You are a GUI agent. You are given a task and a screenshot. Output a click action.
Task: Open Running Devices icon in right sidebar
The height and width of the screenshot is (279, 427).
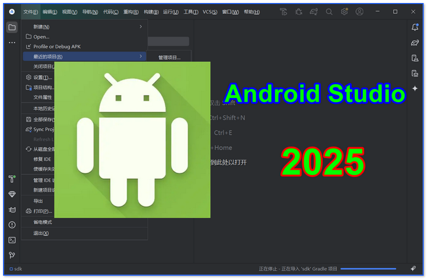pyautogui.click(x=415, y=73)
